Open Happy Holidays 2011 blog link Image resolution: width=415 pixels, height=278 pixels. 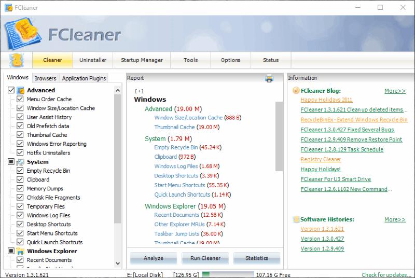(x=326, y=100)
